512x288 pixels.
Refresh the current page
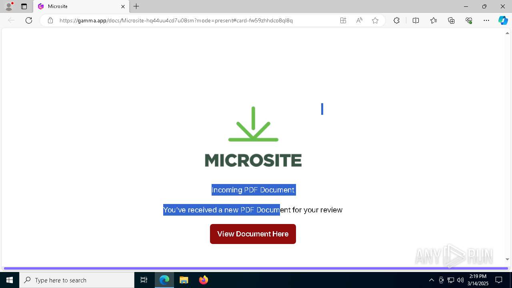point(29,20)
